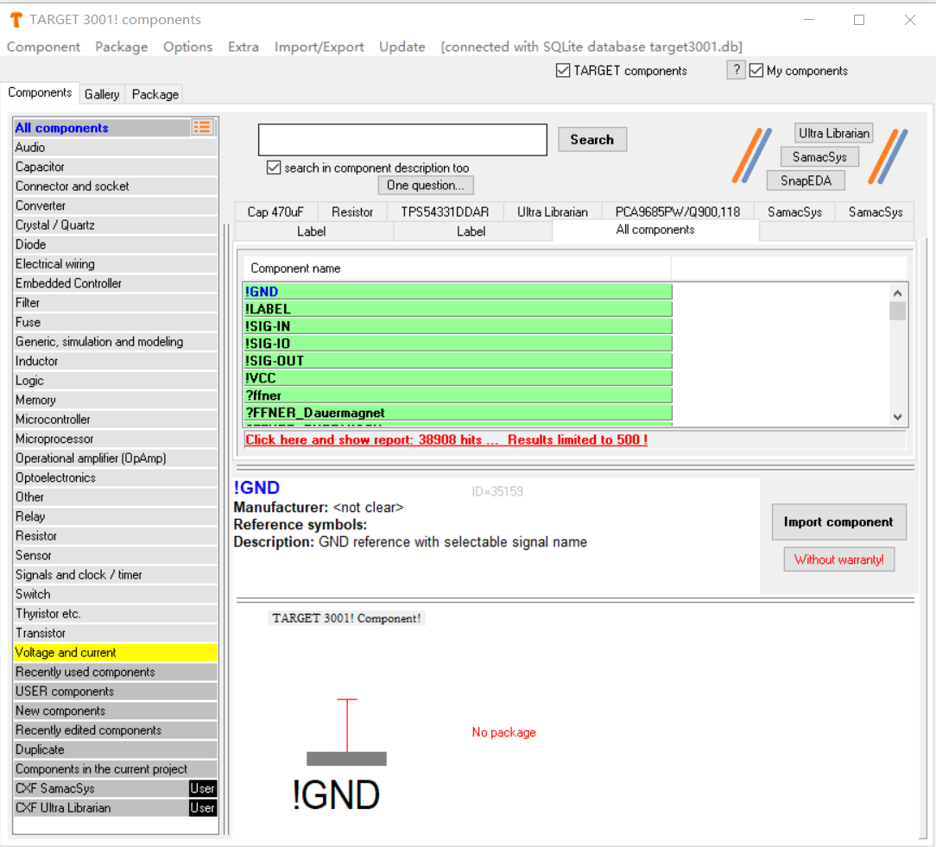Select the ?FFNER_Dauermagnet component row
The image size is (936, 847).
click(x=458, y=413)
